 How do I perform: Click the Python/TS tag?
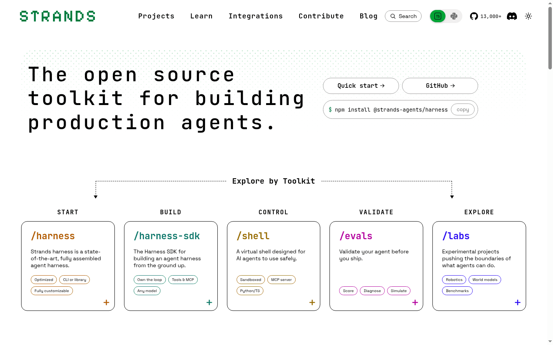point(250,291)
